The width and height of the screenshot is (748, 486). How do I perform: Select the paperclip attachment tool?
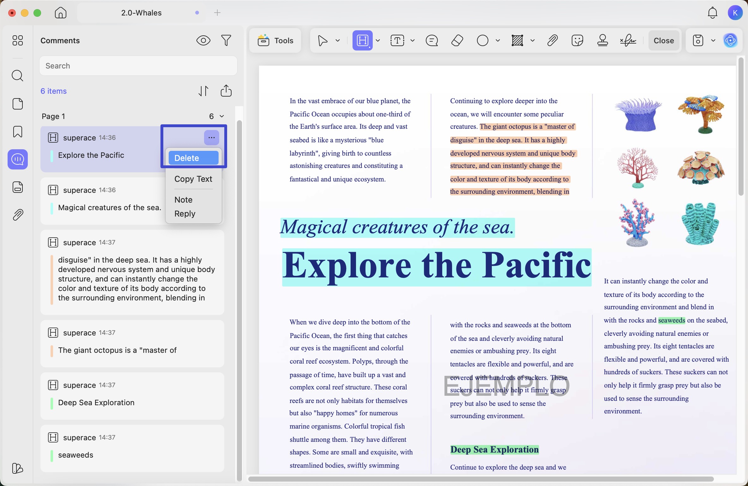point(552,41)
